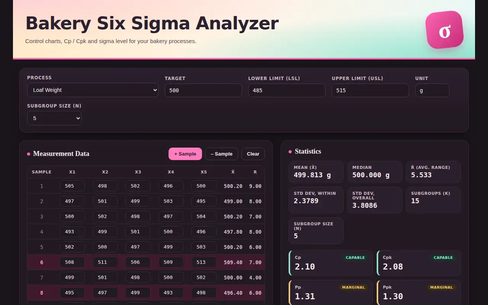Select sample 8 X4 cell with 493
Screen dimensions: 488x305
pyautogui.click(x=171, y=293)
